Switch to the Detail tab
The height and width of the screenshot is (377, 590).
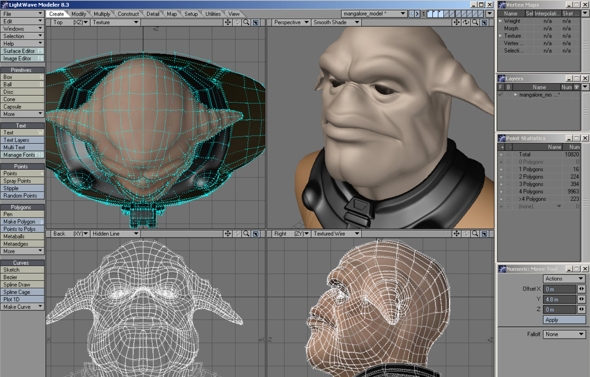coord(153,14)
